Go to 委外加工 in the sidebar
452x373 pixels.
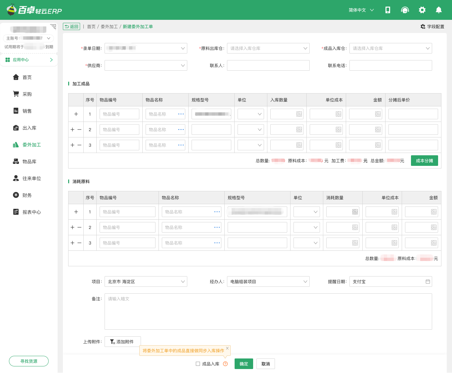coord(31,145)
